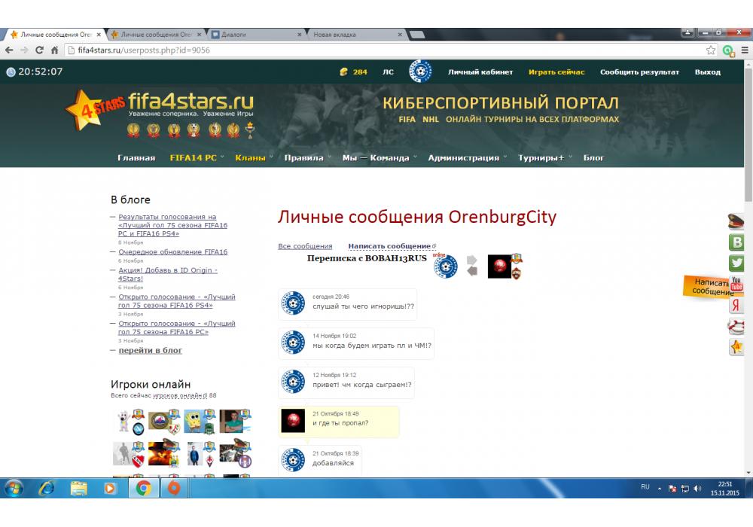Open the Twitter share icon
753x527 pixels.
(x=736, y=263)
